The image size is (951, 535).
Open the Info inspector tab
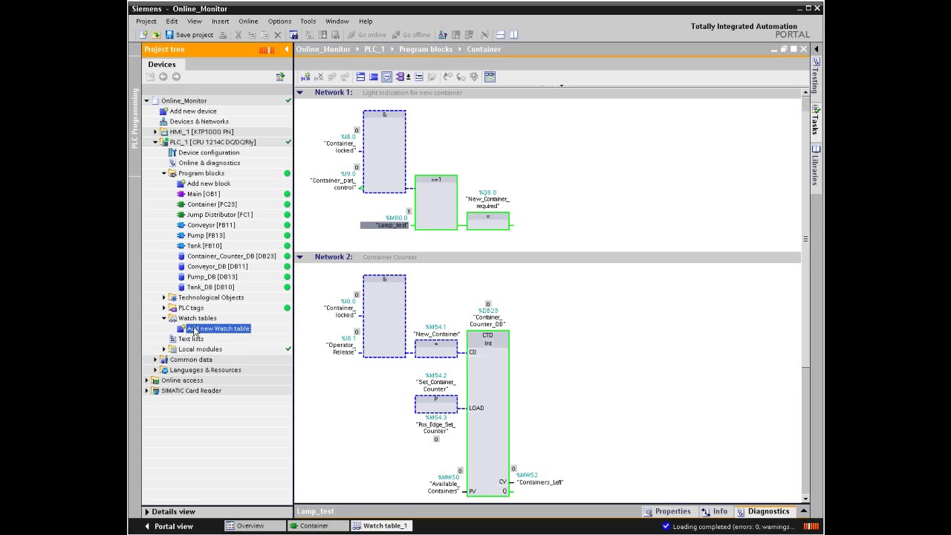coord(715,511)
